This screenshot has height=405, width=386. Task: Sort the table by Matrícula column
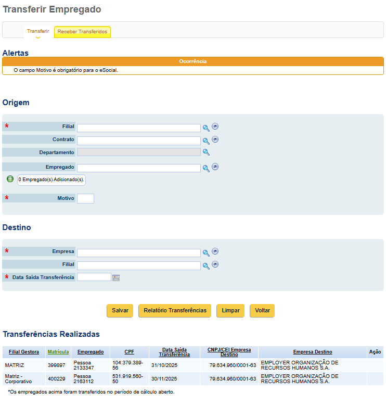pyautogui.click(x=58, y=352)
